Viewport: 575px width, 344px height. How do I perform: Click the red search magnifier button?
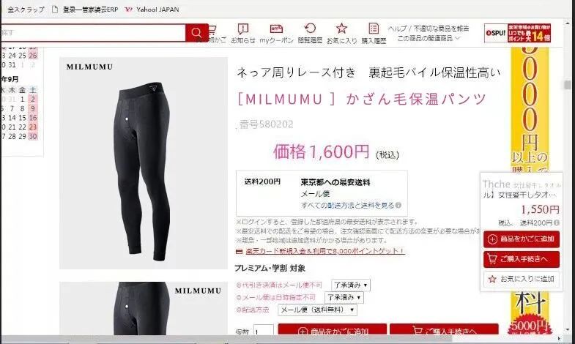196,33
